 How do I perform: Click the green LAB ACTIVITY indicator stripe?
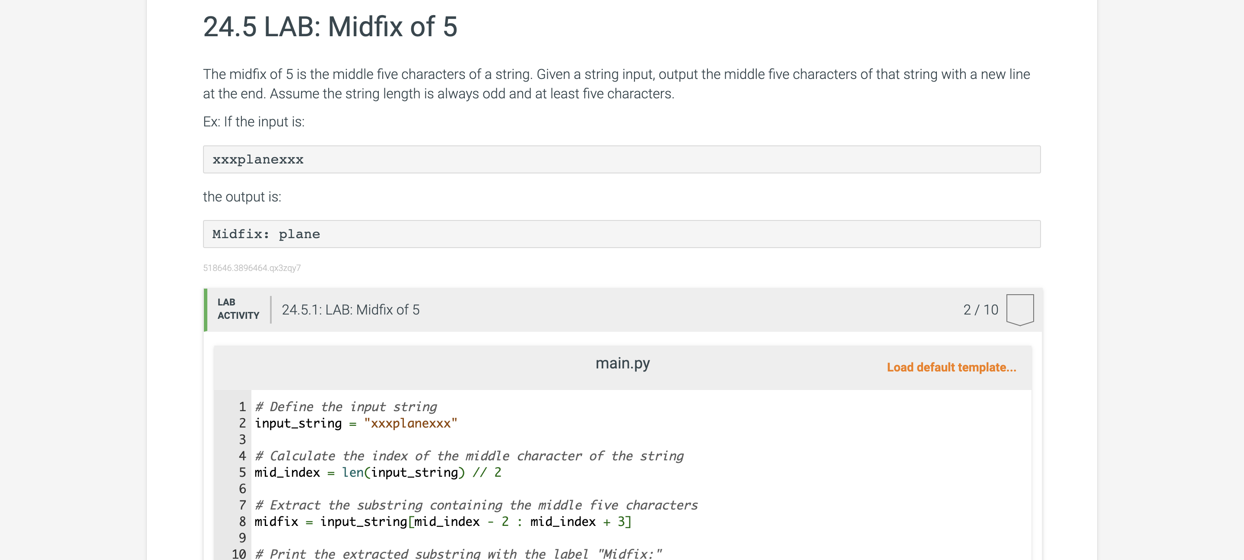pyautogui.click(x=205, y=309)
